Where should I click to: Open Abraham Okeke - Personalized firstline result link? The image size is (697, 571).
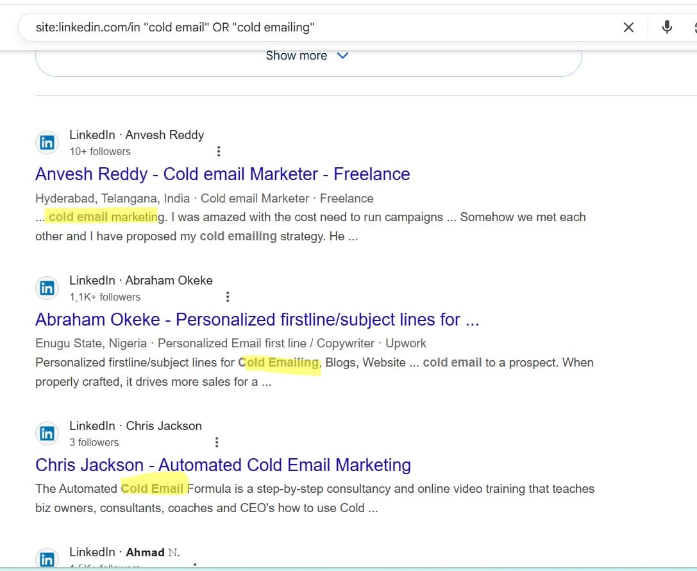pos(257,320)
